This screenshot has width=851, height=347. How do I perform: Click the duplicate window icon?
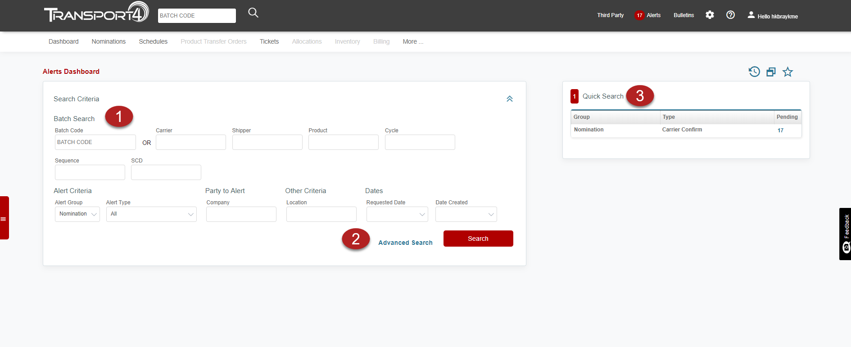click(771, 72)
